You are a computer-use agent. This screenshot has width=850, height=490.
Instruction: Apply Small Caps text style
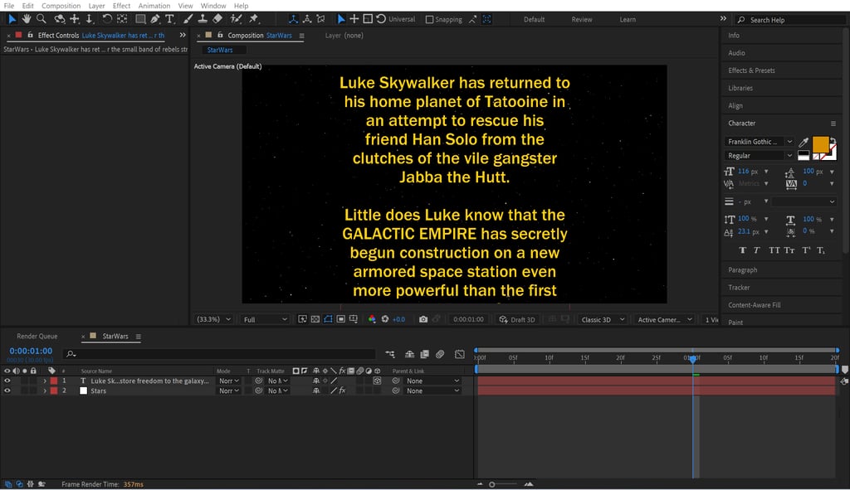[789, 250]
